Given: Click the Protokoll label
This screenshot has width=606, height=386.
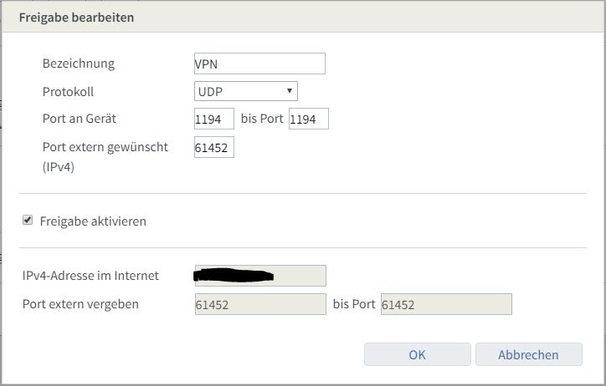Looking at the screenshot, I should pos(69,91).
